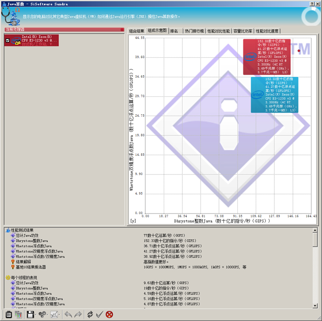Image resolution: width=322 pixels, height=321 pixels.
Task: Click the light bulb icon beside 结果解释
Action: point(13,262)
